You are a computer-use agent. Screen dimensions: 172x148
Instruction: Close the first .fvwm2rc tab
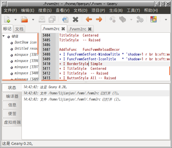(x=63, y=29)
